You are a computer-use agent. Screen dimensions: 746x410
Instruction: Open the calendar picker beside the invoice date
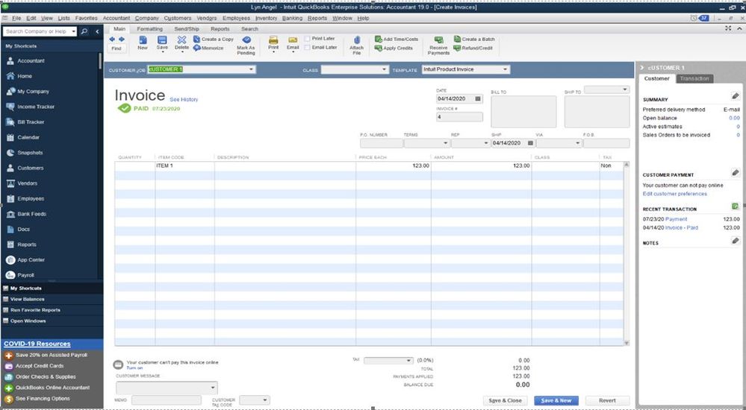click(478, 99)
